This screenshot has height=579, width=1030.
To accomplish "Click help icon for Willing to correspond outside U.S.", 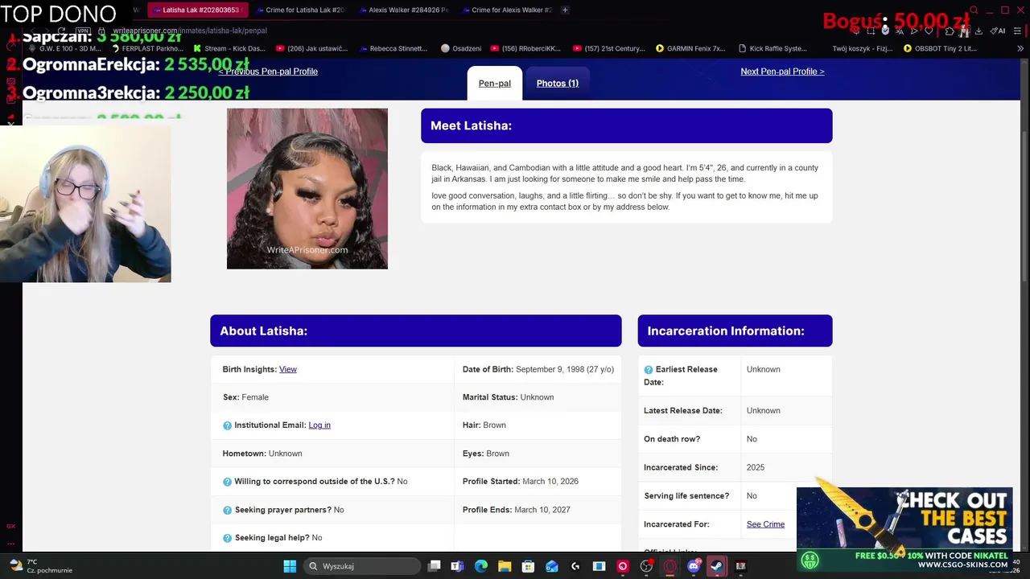I will pyautogui.click(x=227, y=482).
